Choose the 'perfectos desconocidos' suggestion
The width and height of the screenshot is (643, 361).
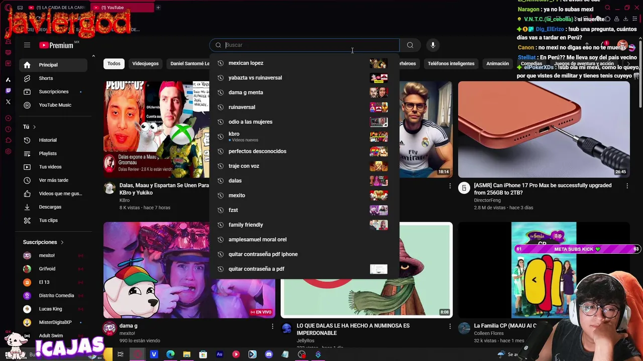point(304,151)
